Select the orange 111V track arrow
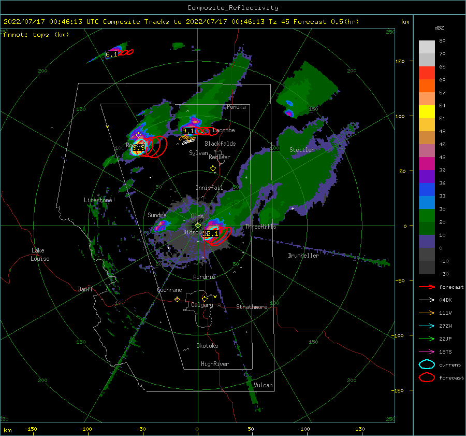Image resolution: width=466 pixels, height=436 pixels. (427, 313)
